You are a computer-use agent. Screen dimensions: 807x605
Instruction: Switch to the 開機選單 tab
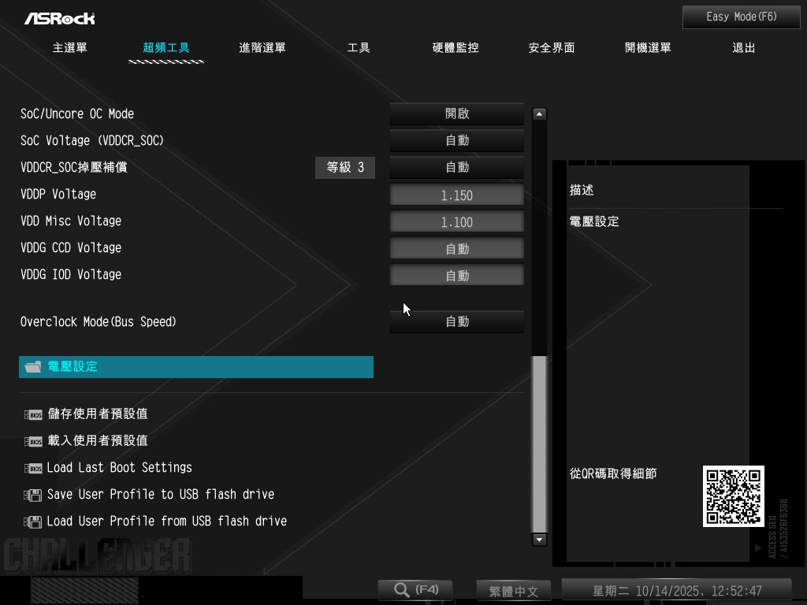click(x=648, y=48)
